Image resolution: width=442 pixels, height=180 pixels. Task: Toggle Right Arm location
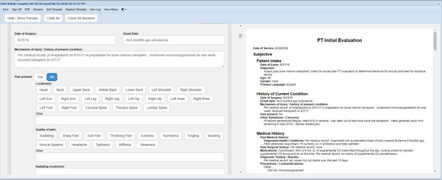(x=68, y=99)
